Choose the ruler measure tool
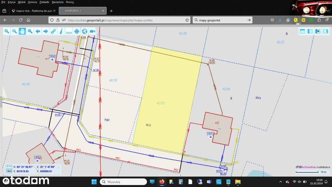 (x=69, y=31)
